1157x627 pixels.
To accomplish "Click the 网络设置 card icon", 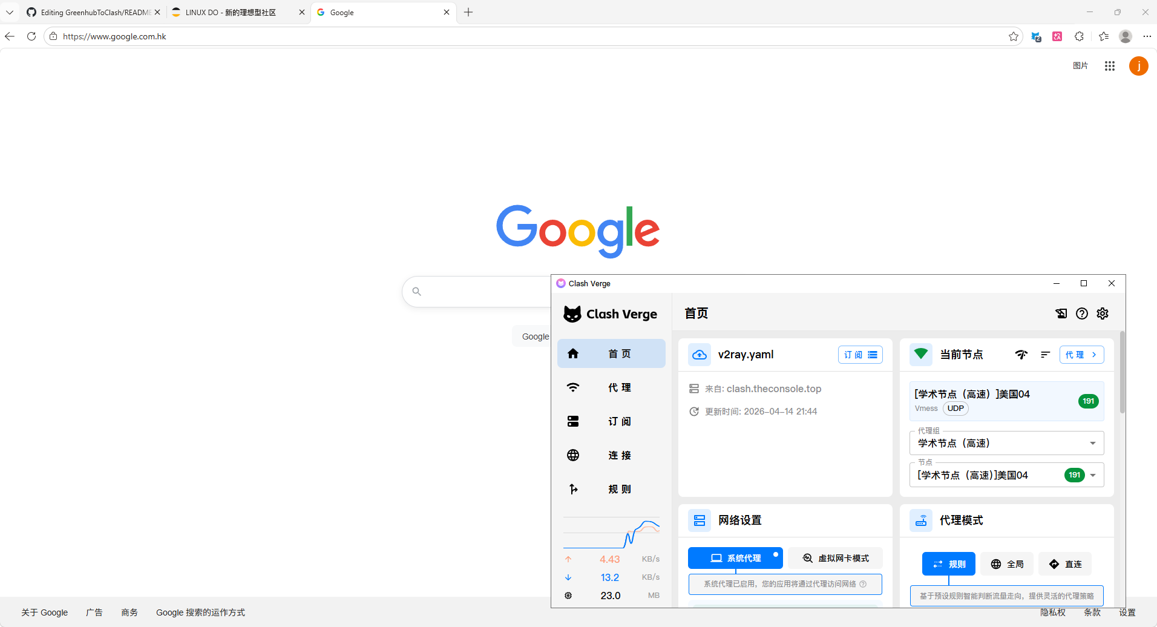I will pyautogui.click(x=700, y=520).
